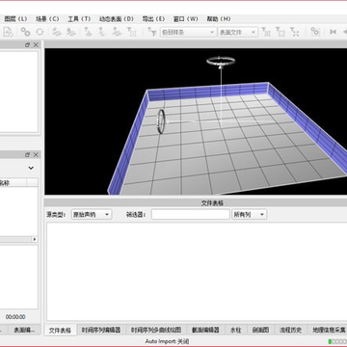Click the horizontal rotation ring gizmo atop the scene
Screen dimensions: 347x347
(x=221, y=61)
